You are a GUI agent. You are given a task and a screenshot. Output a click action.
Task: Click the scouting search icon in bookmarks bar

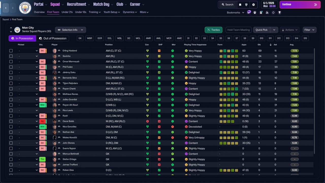pos(267,12)
